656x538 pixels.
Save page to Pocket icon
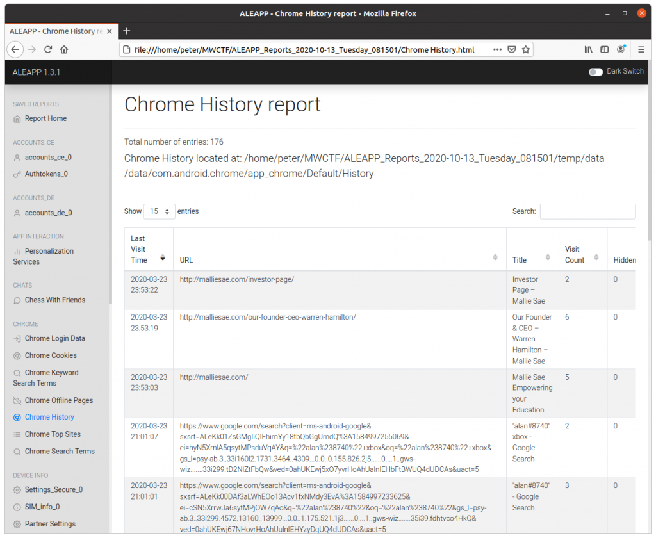tap(511, 49)
